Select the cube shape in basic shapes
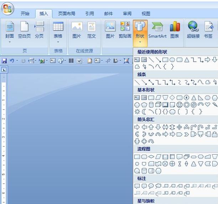Viewport: 218px width, 204px height. coord(158,105)
